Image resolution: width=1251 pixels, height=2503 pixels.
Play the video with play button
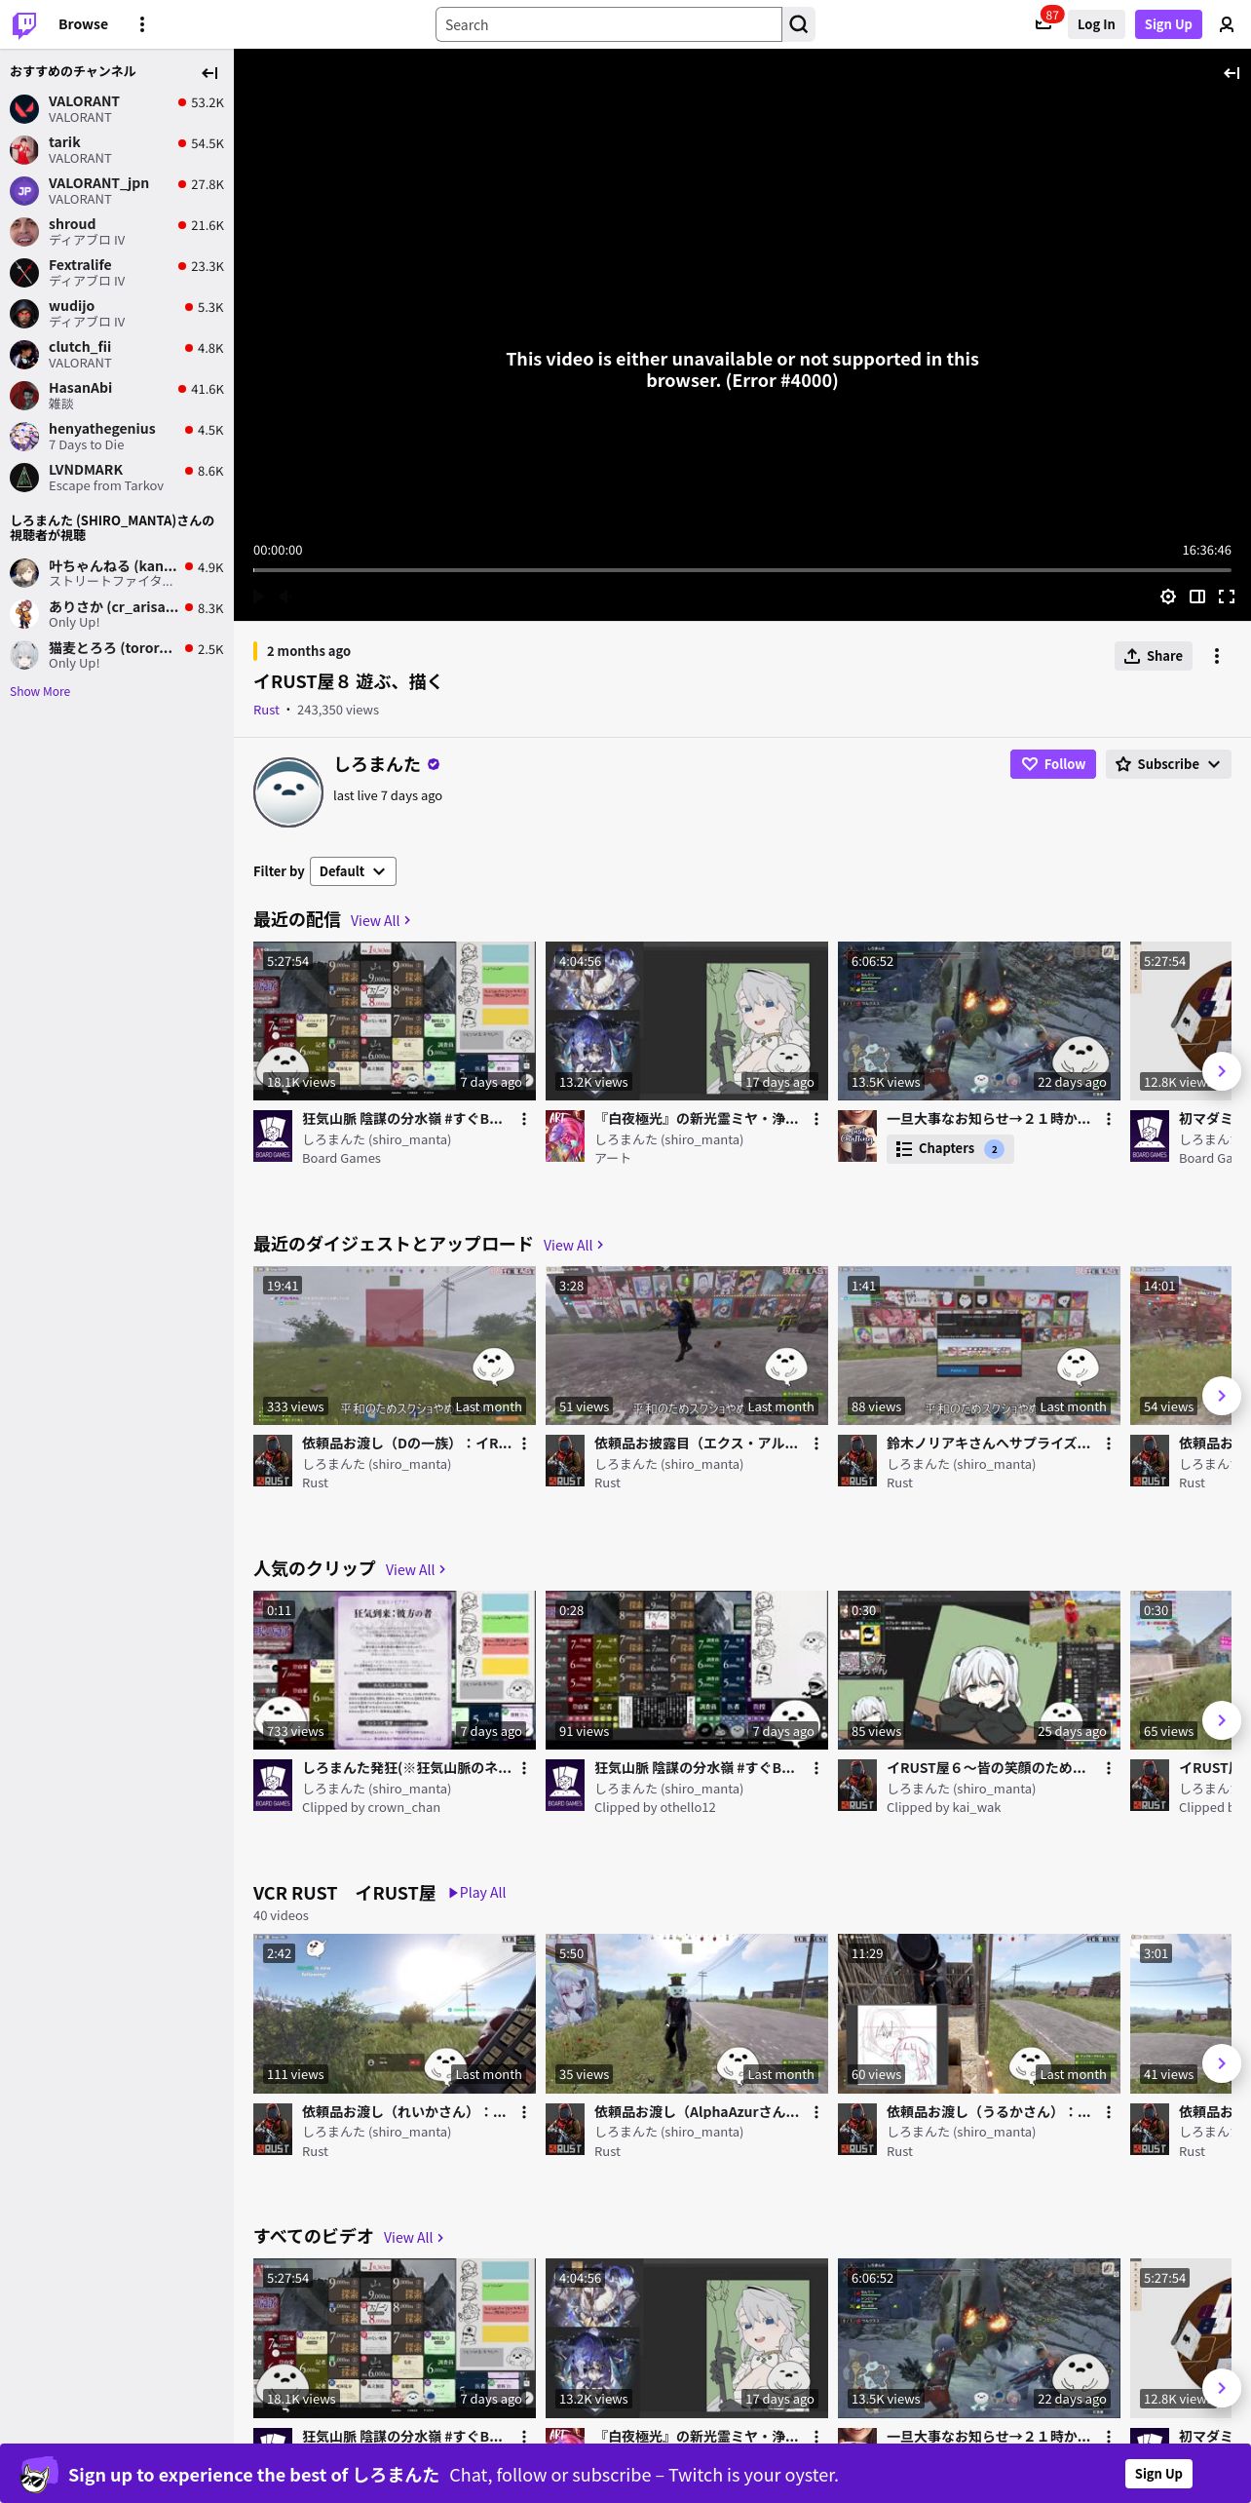(258, 597)
